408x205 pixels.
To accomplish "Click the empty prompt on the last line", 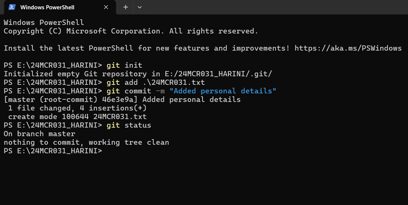I will (x=53, y=151).
